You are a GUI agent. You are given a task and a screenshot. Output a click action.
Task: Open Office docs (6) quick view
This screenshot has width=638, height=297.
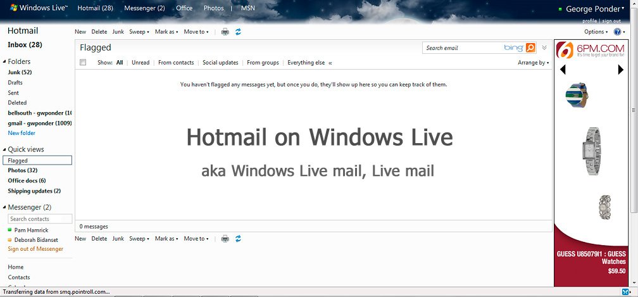coord(27,180)
